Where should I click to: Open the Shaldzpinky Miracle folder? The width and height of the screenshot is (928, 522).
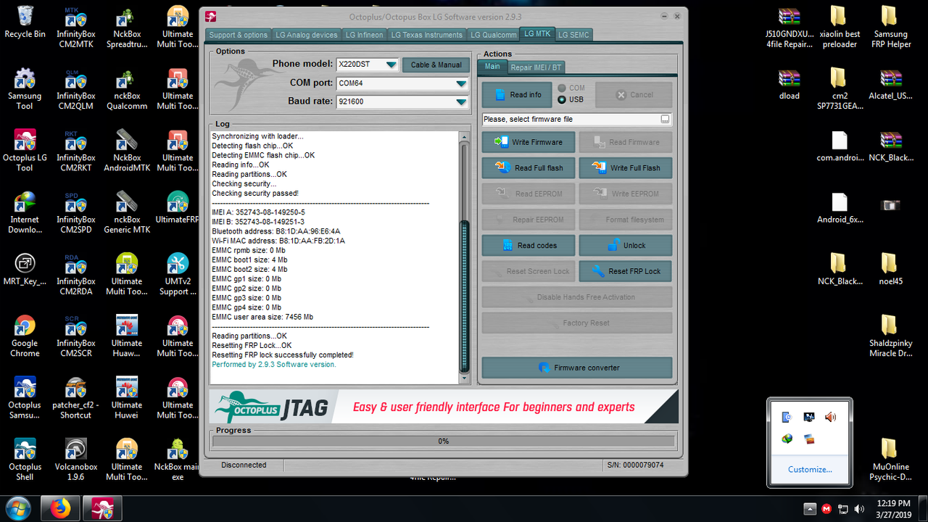(x=890, y=337)
